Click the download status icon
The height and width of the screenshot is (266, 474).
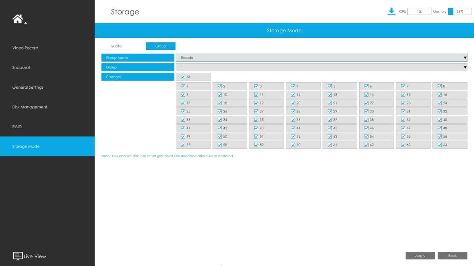391,11
